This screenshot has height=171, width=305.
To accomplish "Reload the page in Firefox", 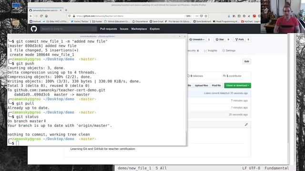I will [x=41, y=16].
